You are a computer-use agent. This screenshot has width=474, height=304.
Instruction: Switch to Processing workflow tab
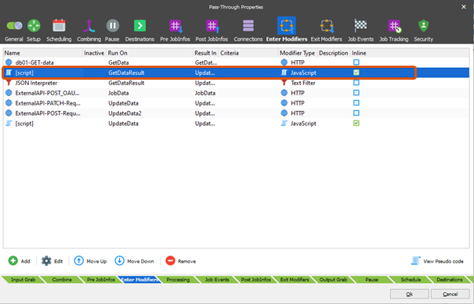[178, 280]
